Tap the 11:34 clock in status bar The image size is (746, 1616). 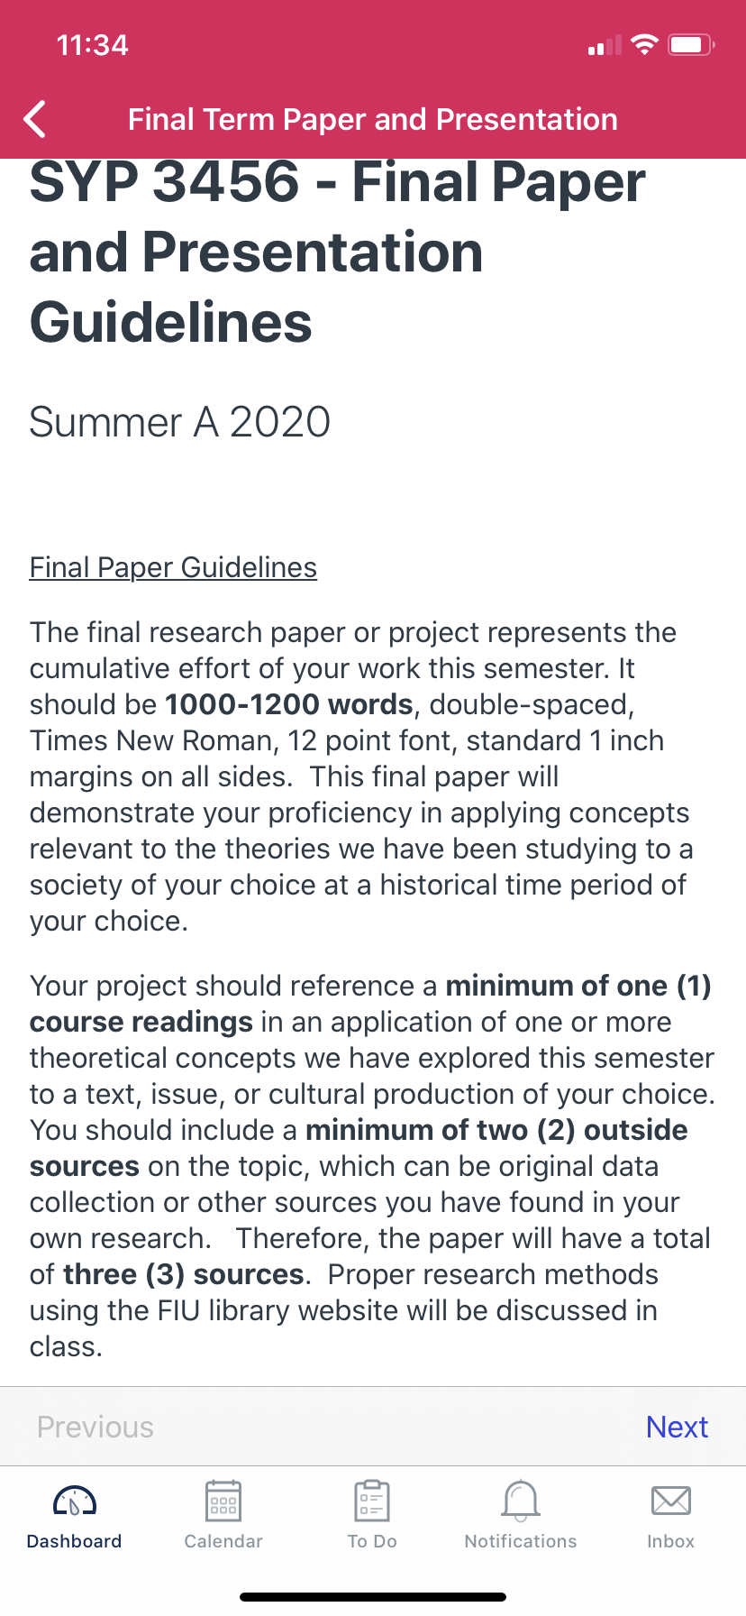pyautogui.click(x=92, y=45)
